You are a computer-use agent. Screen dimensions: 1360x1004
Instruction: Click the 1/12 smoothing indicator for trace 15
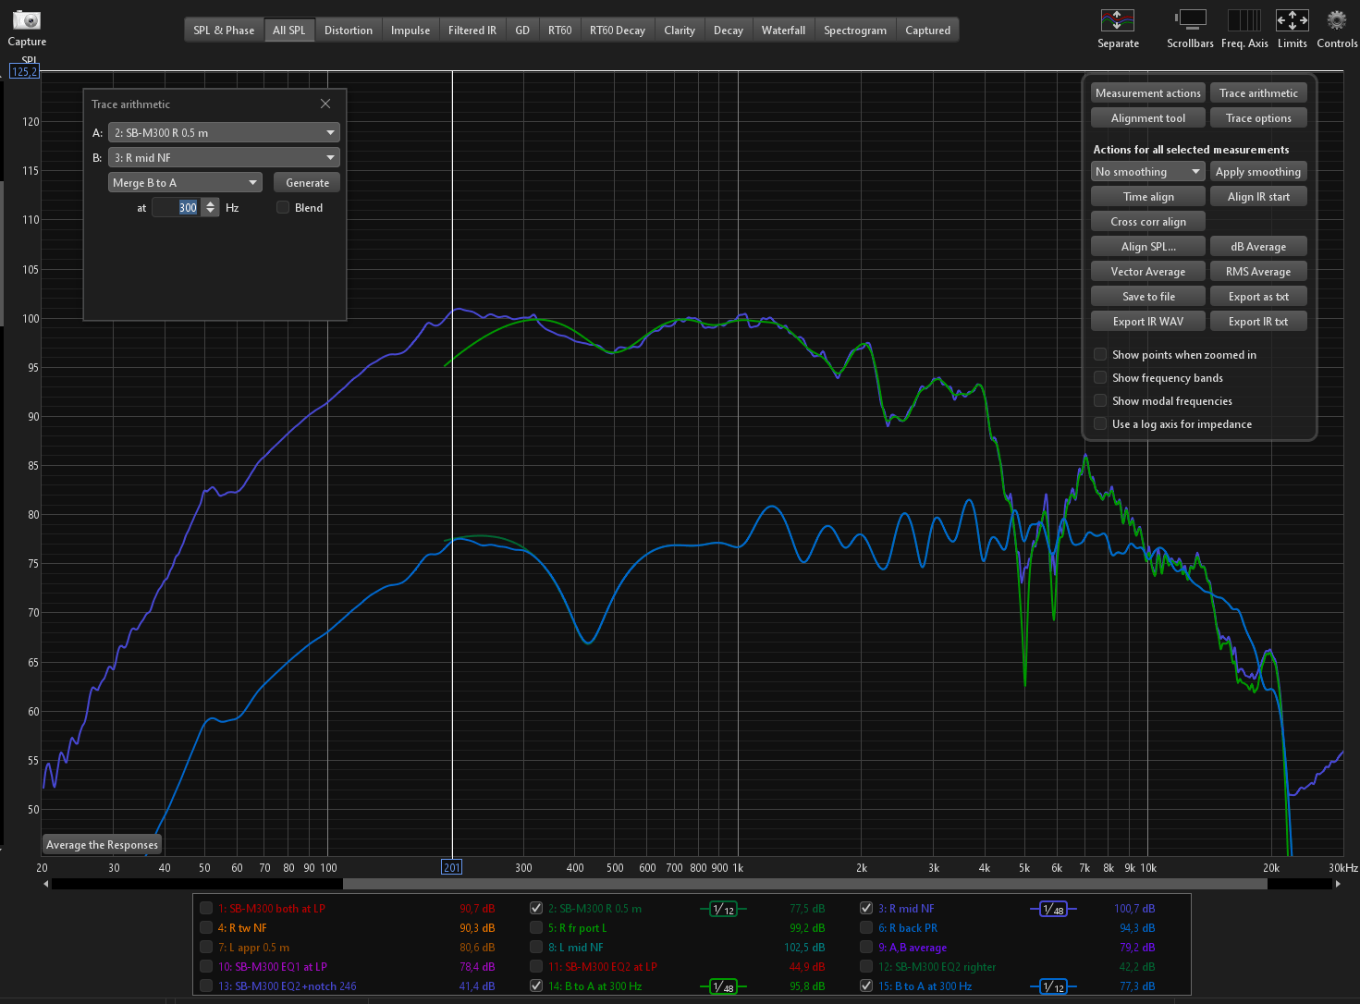(1053, 986)
